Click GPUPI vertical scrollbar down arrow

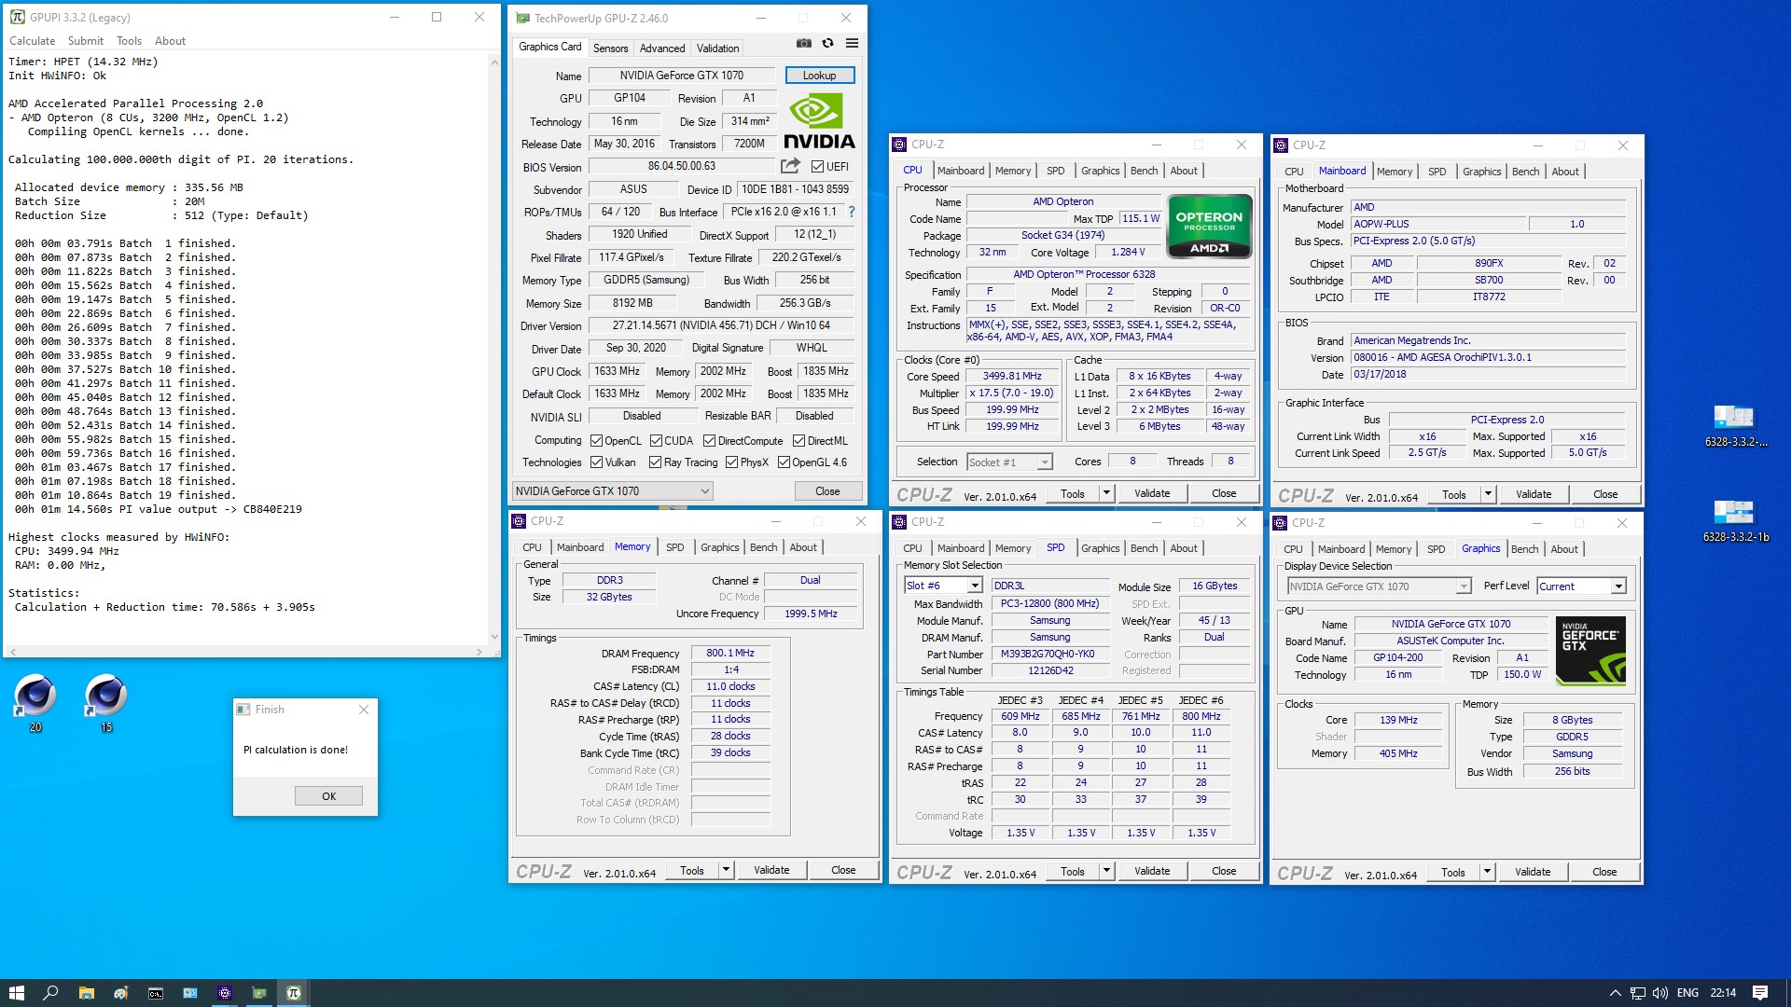[x=494, y=638]
